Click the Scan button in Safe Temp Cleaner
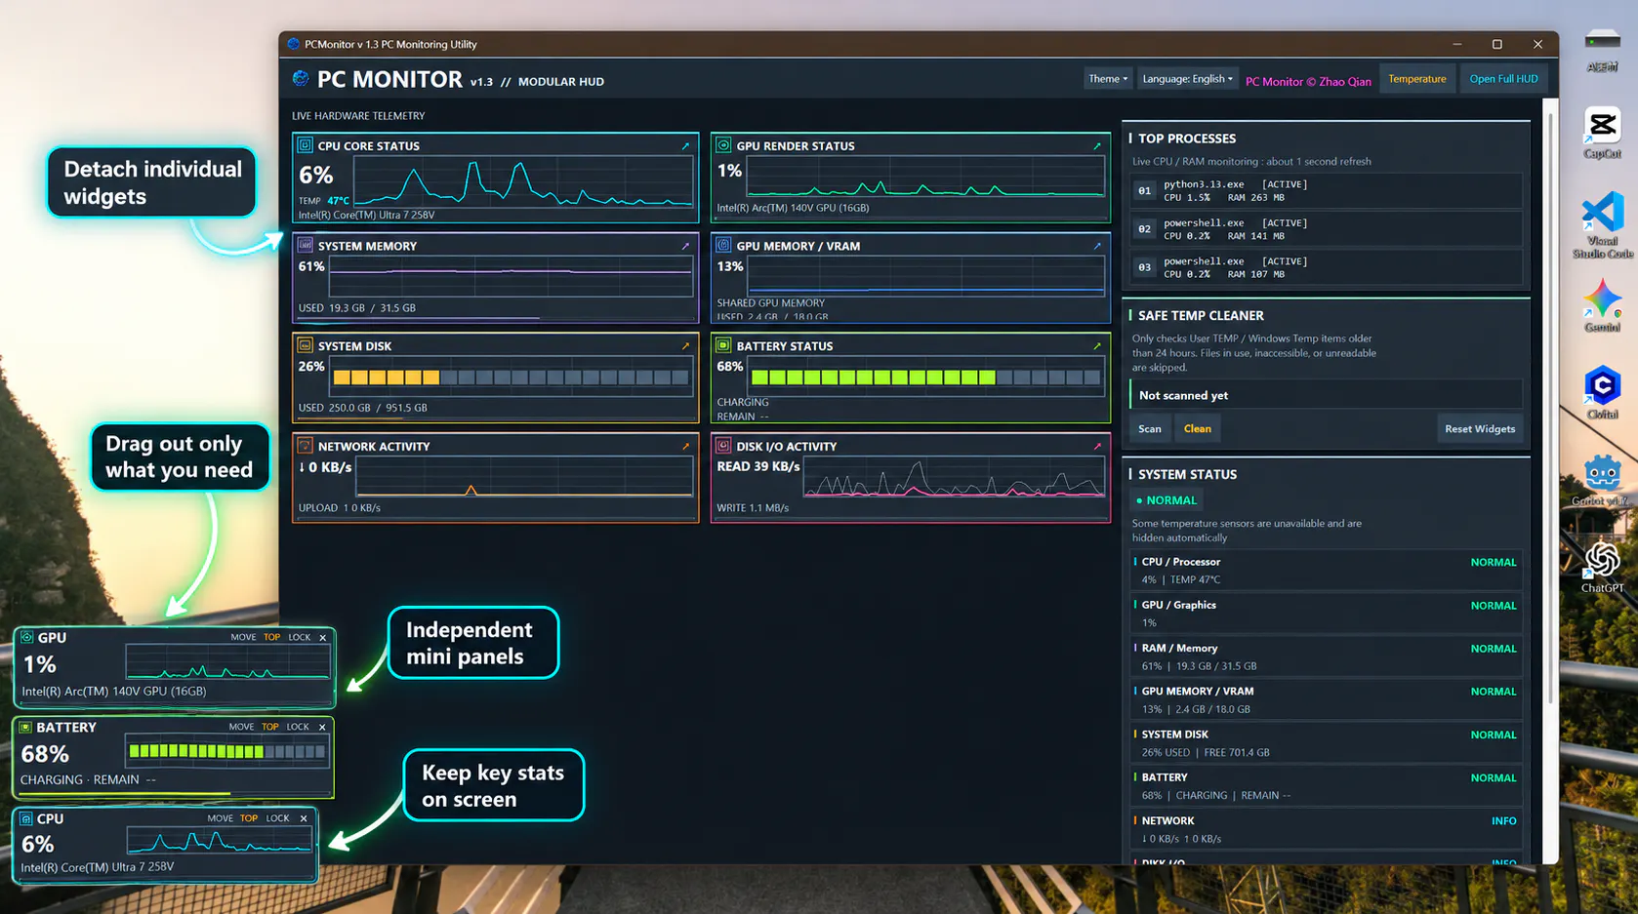This screenshot has width=1638, height=914. pos(1150,429)
